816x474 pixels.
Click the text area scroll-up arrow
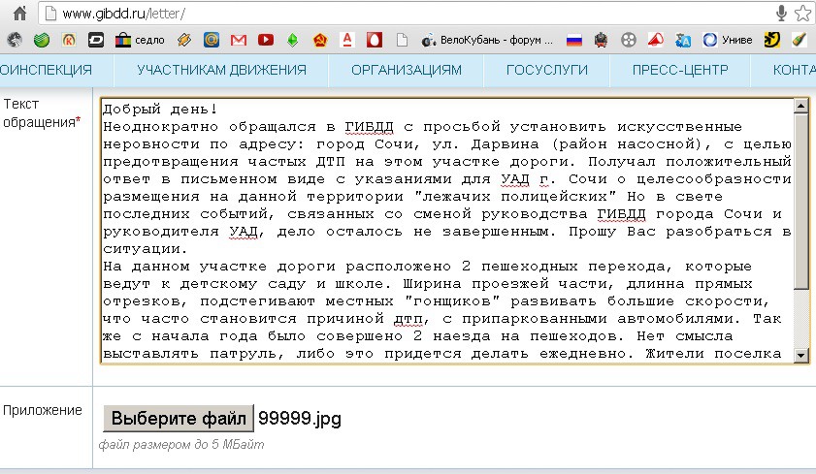click(x=801, y=107)
